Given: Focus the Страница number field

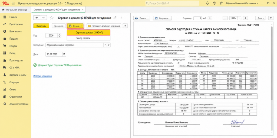Looking at the screenshot, I should pos(197,18).
